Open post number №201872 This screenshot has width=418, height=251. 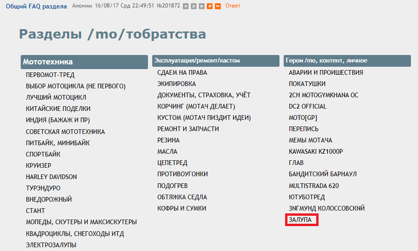(168, 6)
